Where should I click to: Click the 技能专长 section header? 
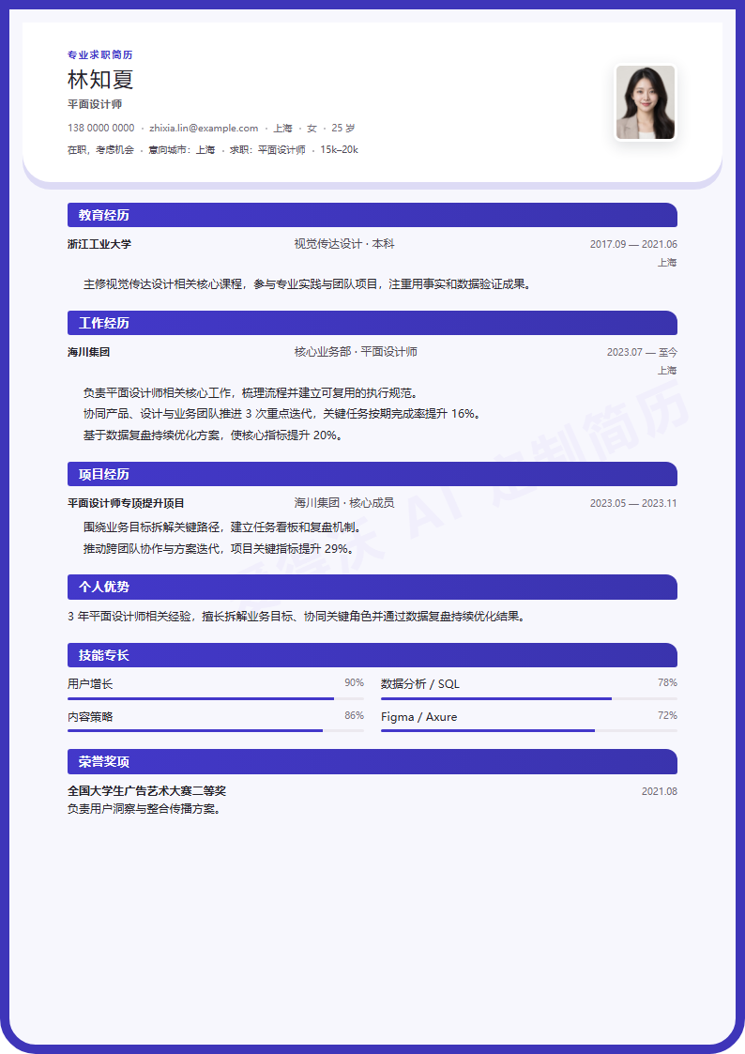tap(372, 655)
